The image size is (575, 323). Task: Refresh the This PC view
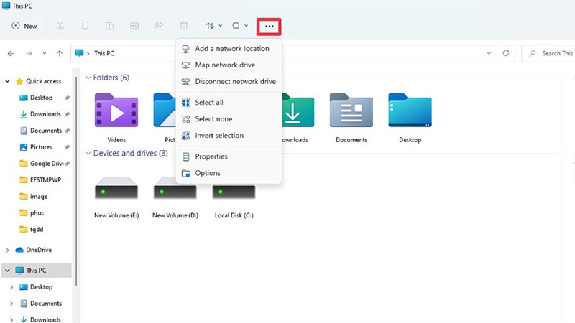(x=506, y=53)
